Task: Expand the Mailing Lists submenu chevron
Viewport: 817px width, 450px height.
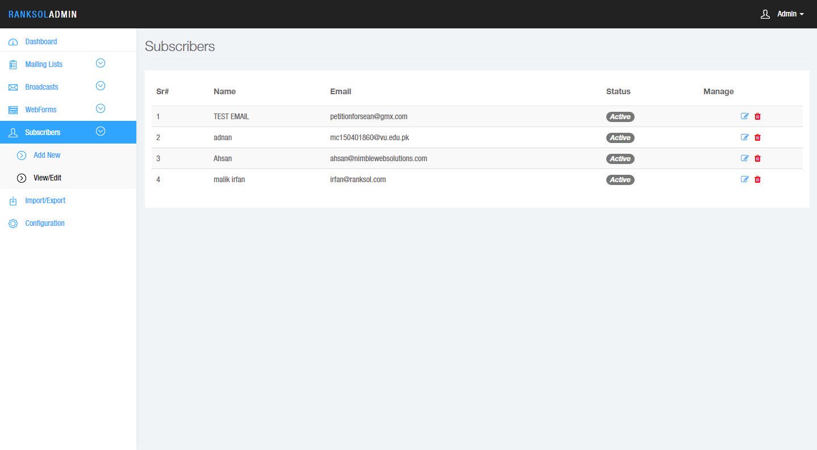Action: click(101, 63)
